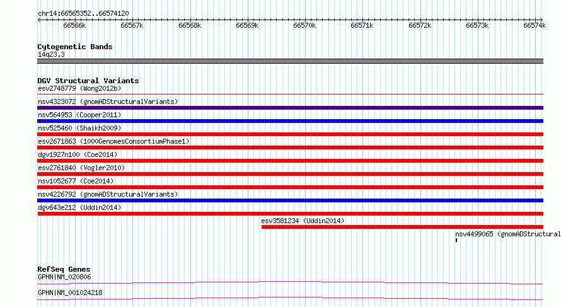Click the tiny nsv4499065 variant marker

coord(456,240)
